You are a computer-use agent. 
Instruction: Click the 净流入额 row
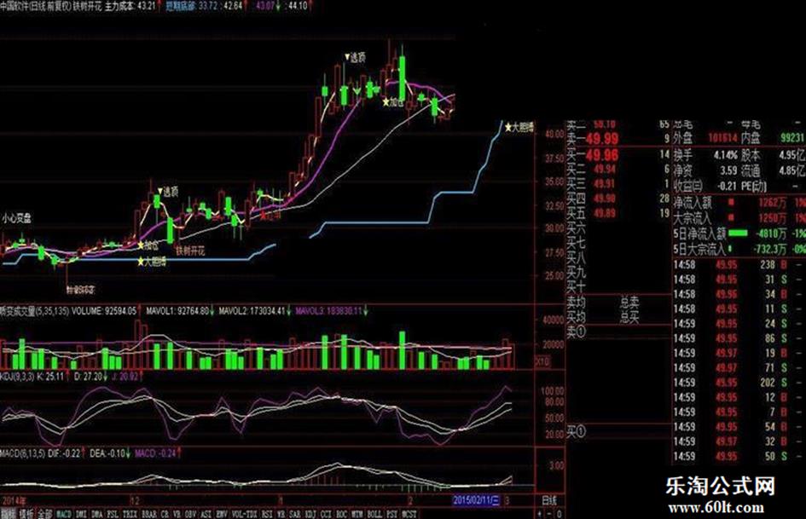(739, 203)
